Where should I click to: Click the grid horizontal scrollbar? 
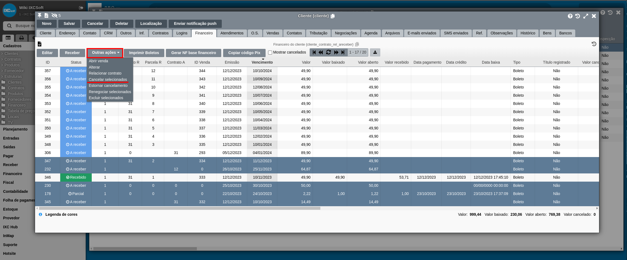(180, 208)
